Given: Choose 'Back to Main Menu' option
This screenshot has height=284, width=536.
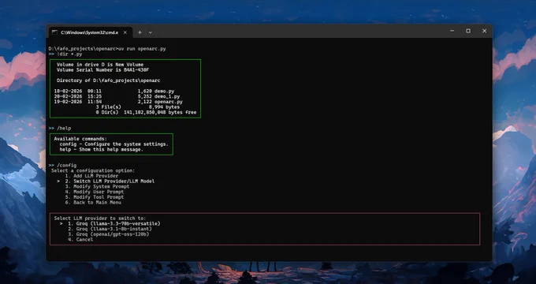Looking at the screenshot, I should 93,202.
